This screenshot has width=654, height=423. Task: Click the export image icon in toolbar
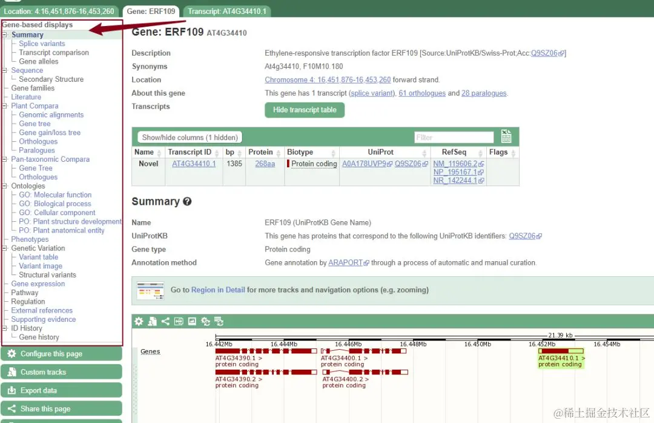(192, 321)
